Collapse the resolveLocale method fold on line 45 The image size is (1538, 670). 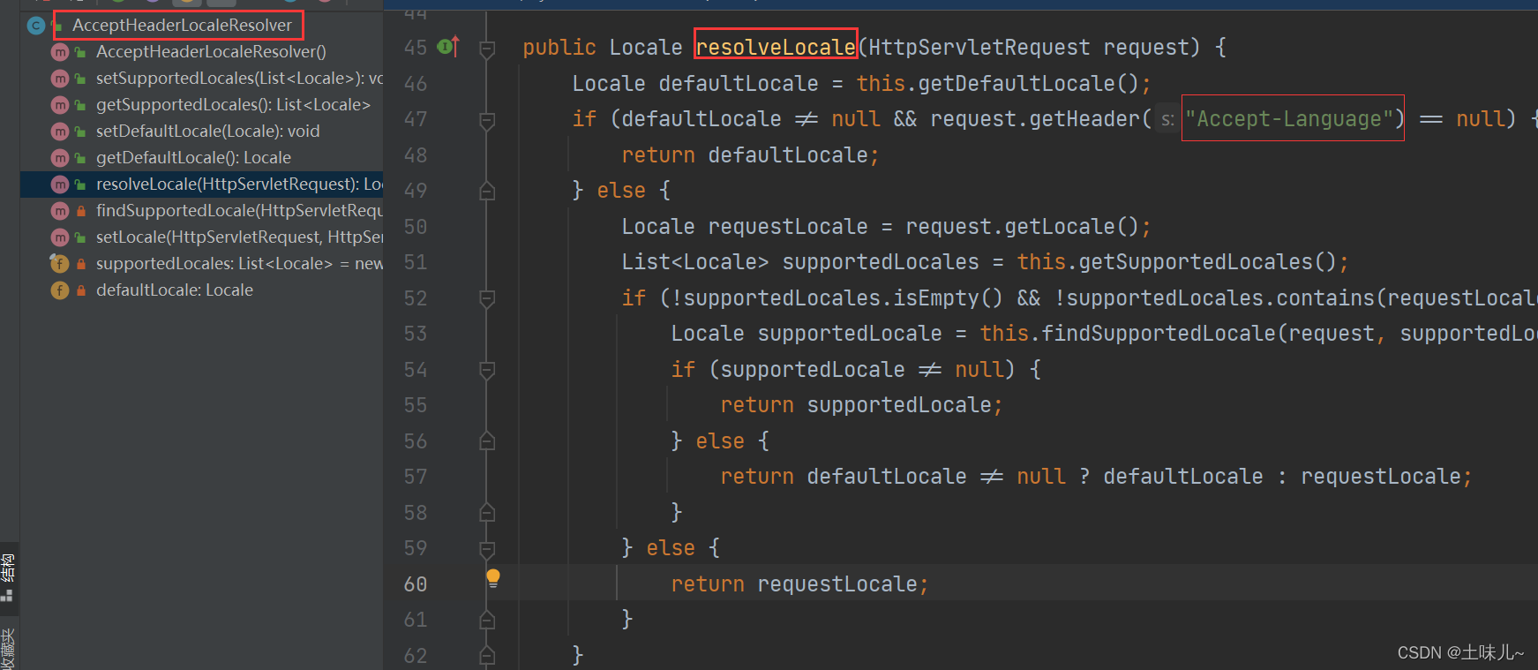487,49
